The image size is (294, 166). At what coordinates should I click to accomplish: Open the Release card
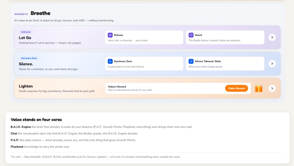click(x=144, y=37)
